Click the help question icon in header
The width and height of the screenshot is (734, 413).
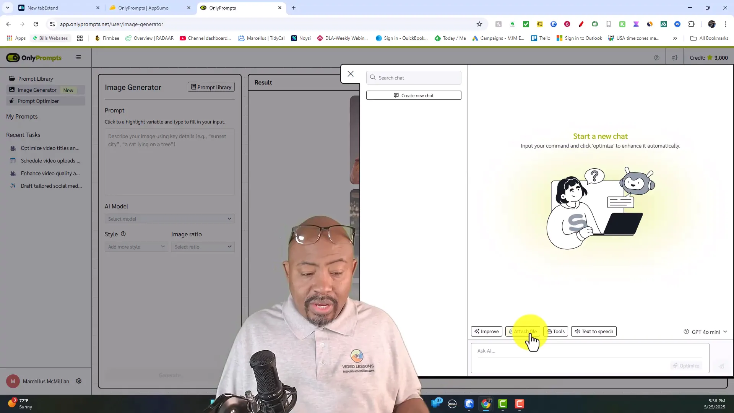pos(657,58)
